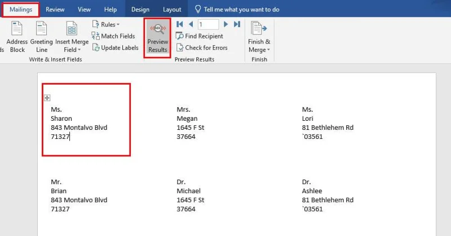Image resolution: width=451 pixels, height=236 pixels.
Task: Click the name Ashlee
Action: pos(312,191)
